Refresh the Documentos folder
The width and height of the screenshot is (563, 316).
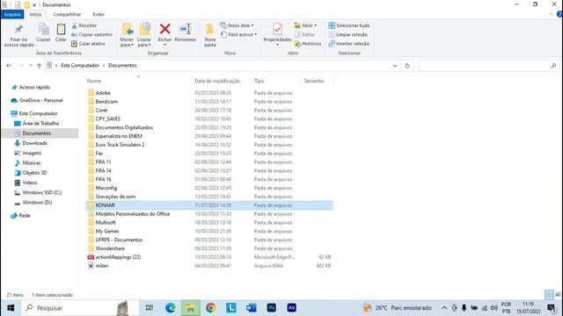click(407, 66)
